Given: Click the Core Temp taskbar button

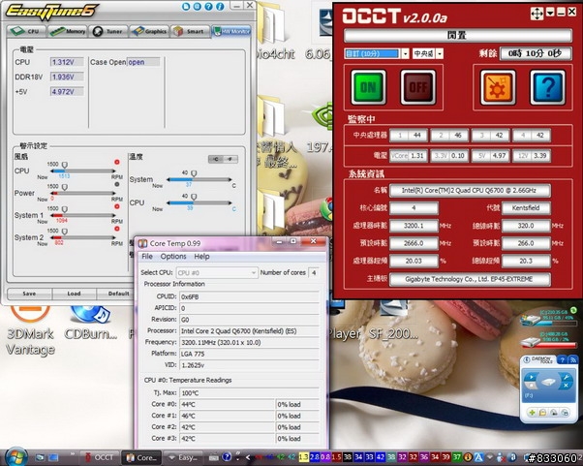Looking at the screenshot, I should (142, 458).
